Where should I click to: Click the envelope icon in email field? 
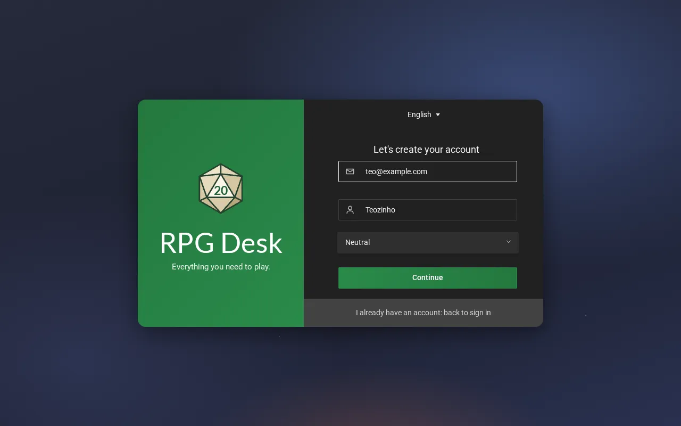pyautogui.click(x=350, y=171)
